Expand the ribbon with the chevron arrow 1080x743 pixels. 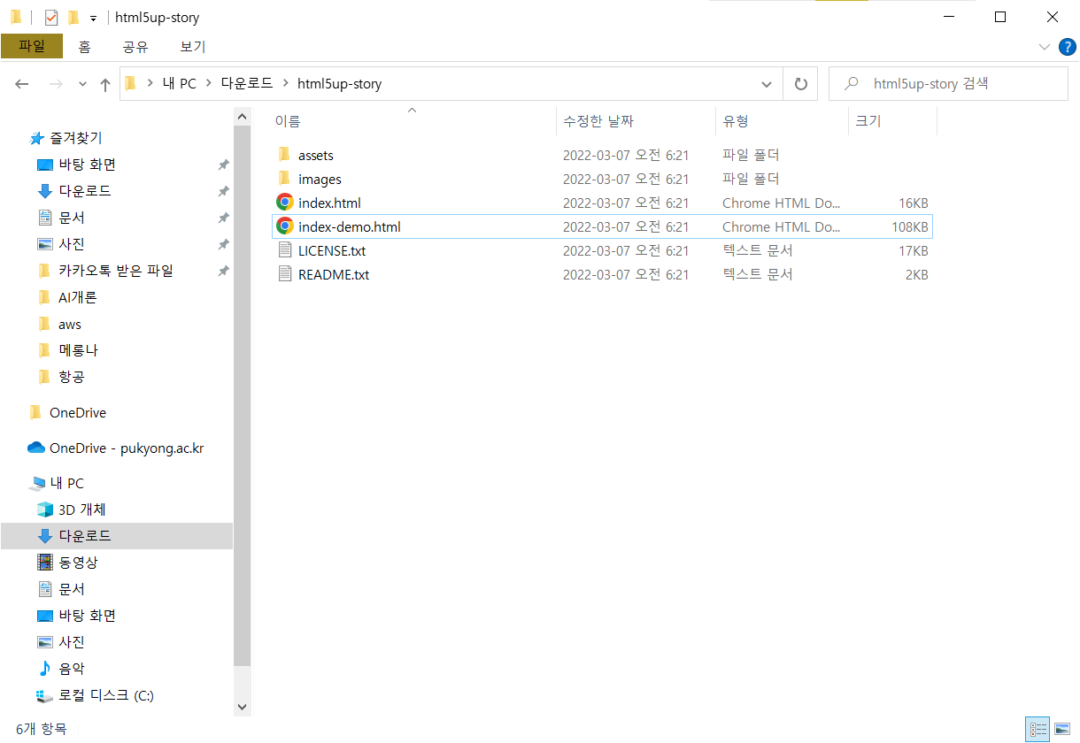[1044, 46]
